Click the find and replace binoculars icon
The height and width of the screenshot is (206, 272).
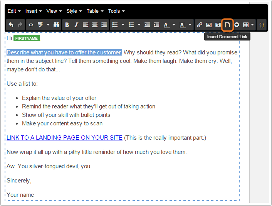pyautogui.click(x=56, y=25)
